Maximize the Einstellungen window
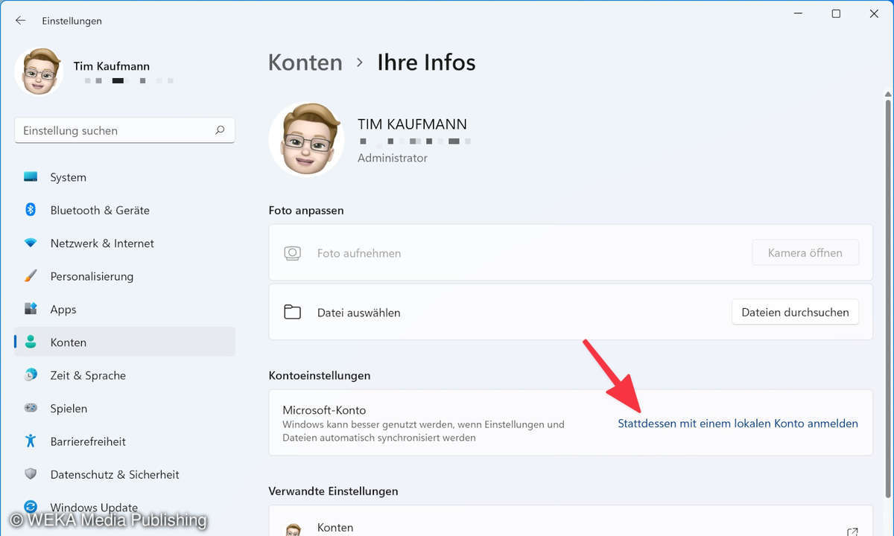 tap(836, 13)
